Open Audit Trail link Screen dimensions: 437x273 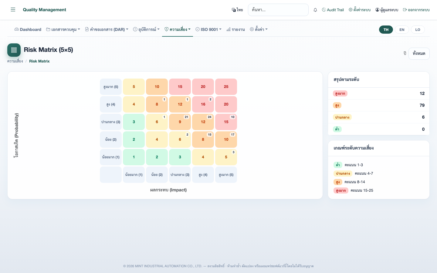[x=333, y=10]
